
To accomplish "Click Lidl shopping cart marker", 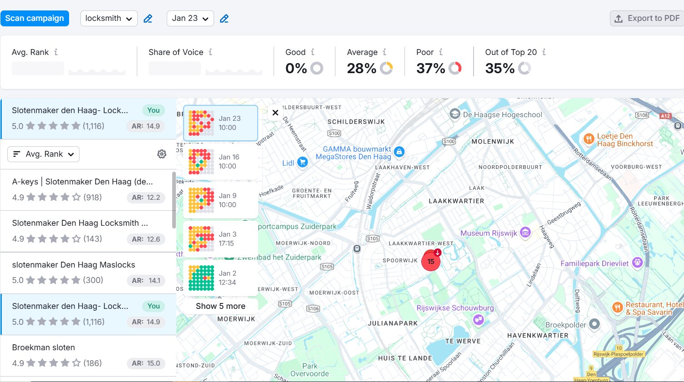I will [302, 162].
